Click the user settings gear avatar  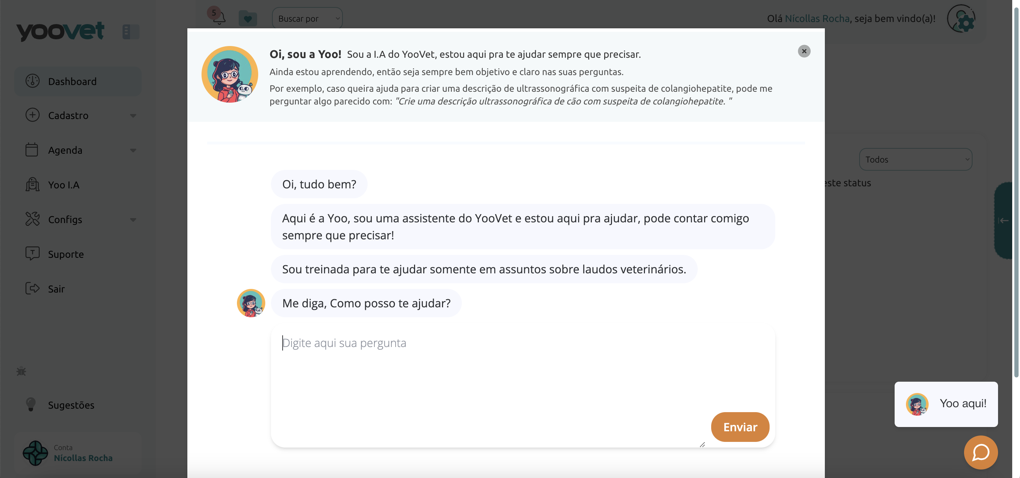point(961,19)
